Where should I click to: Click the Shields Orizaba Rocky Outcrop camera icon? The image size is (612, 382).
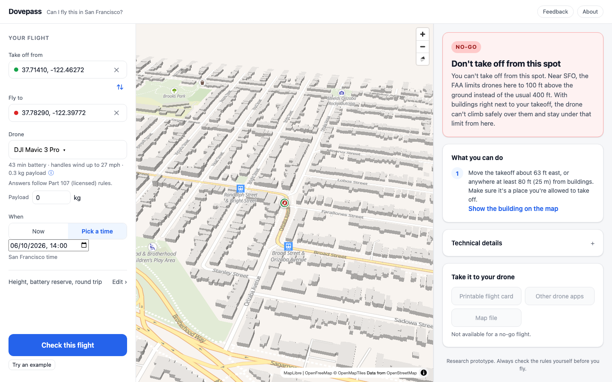tap(342, 93)
